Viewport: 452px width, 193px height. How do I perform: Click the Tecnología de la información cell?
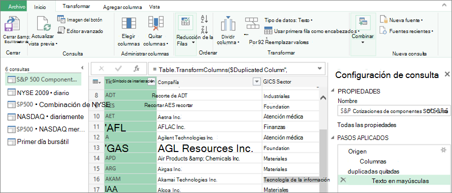[x=291, y=180]
